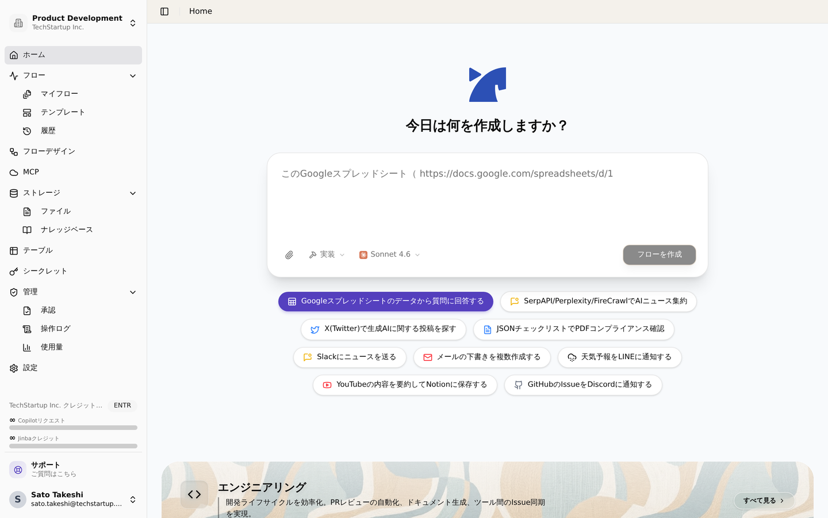Click the Flow Design shapes icon

[14, 152]
